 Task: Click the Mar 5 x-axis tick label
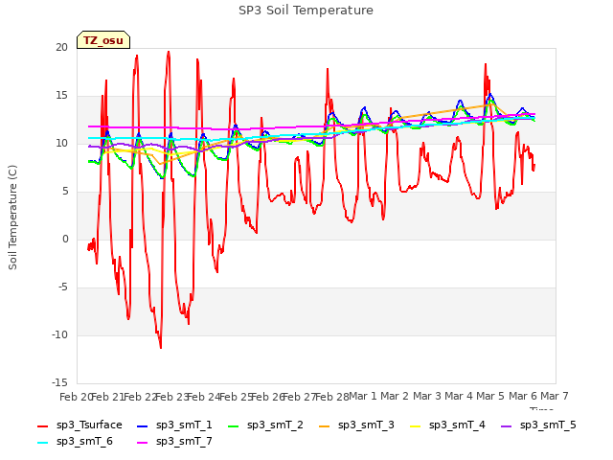point(490,396)
